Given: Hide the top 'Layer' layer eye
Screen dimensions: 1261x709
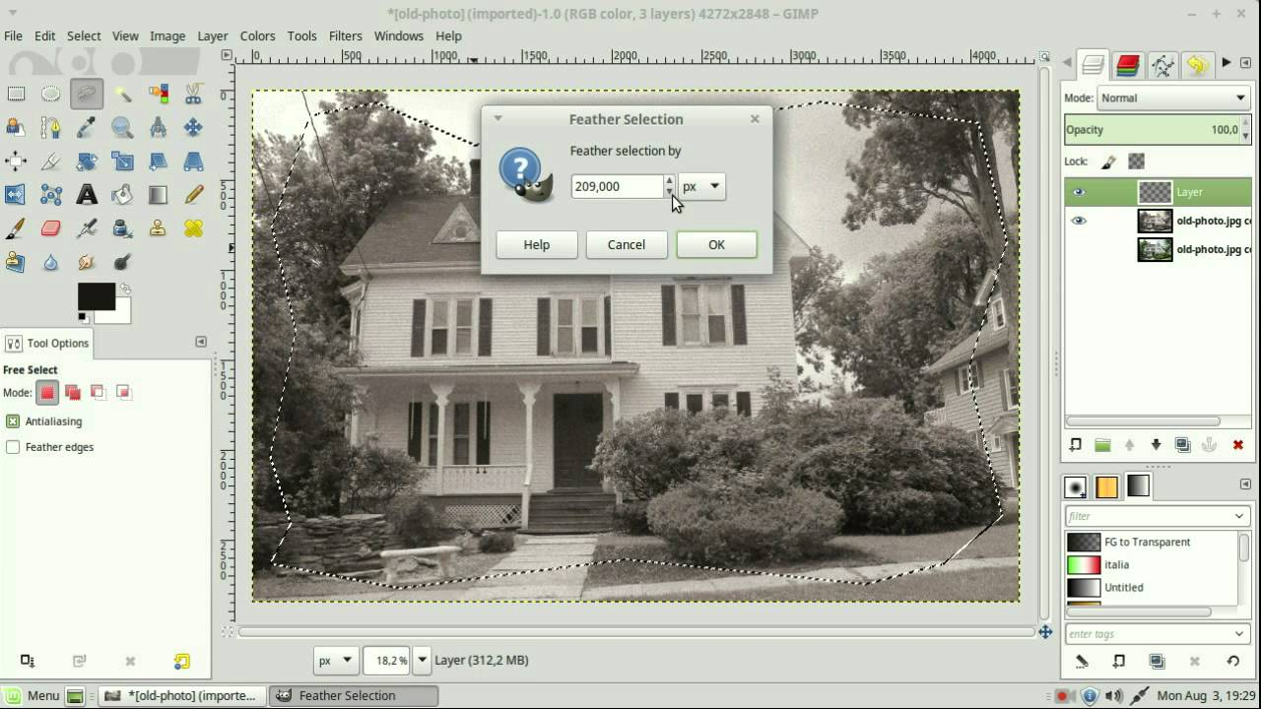Looking at the screenshot, I should [1079, 192].
